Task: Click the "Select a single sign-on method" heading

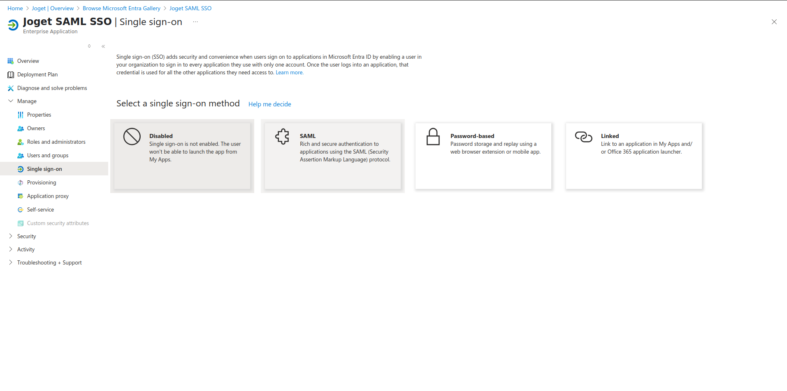Action: pos(178,103)
